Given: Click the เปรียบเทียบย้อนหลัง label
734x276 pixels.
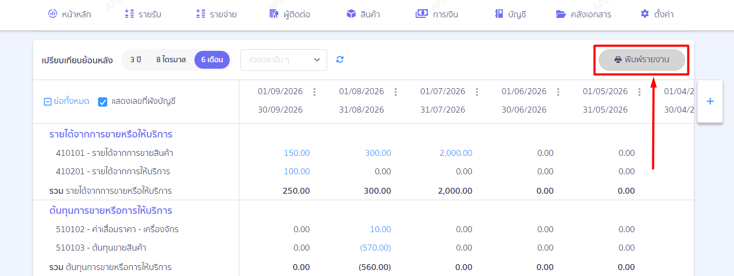Looking at the screenshot, I should 77,60.
